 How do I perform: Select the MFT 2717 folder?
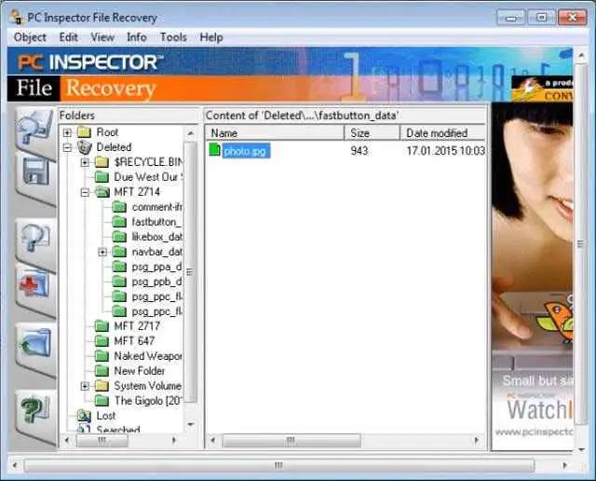click(137, 326)
